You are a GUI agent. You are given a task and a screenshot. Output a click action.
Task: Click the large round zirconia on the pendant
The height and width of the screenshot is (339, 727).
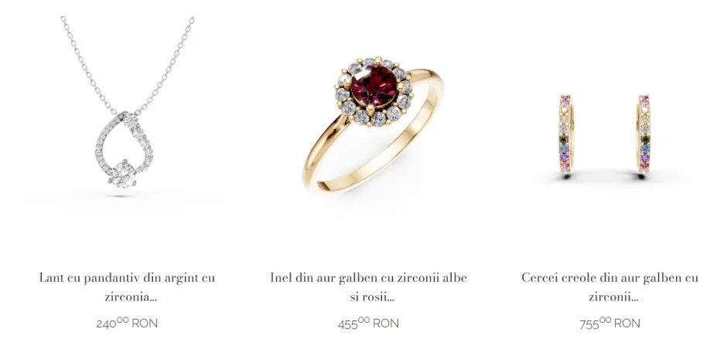[x=123, y=174]
